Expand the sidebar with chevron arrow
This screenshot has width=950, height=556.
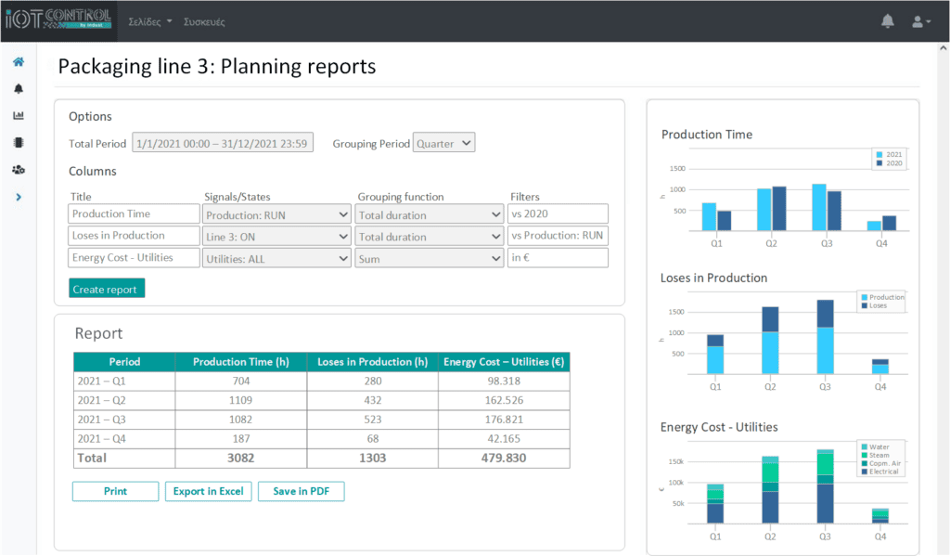tap(19, 197)
